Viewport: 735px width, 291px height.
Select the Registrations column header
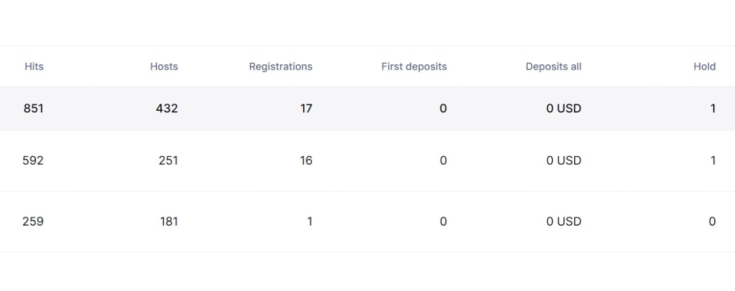[280, 67]
